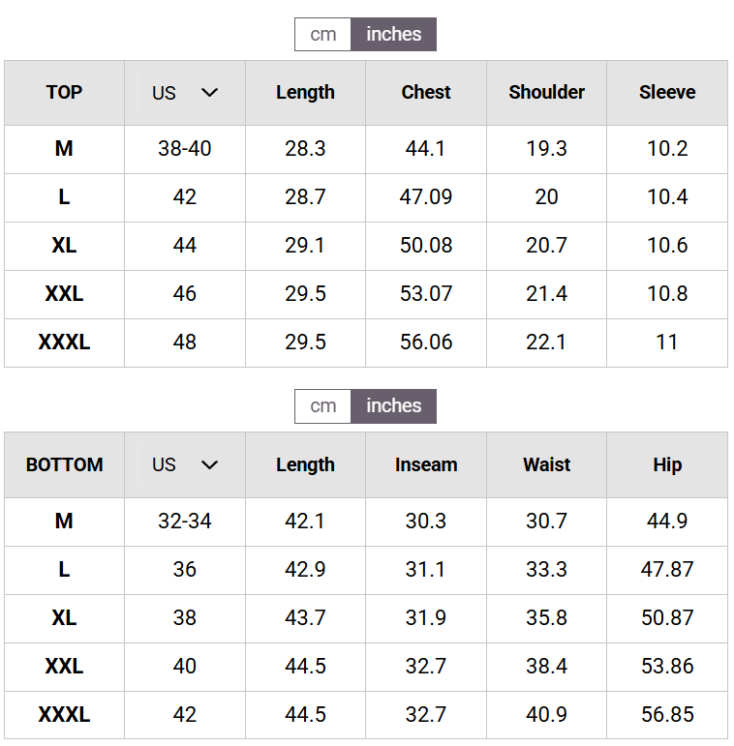This screenshot has height=746, width=734.
Task: Select inches for the bottom size chart
Action: (394, 406)
